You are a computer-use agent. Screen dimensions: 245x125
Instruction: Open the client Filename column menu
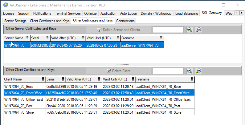(x=192, y=79)
